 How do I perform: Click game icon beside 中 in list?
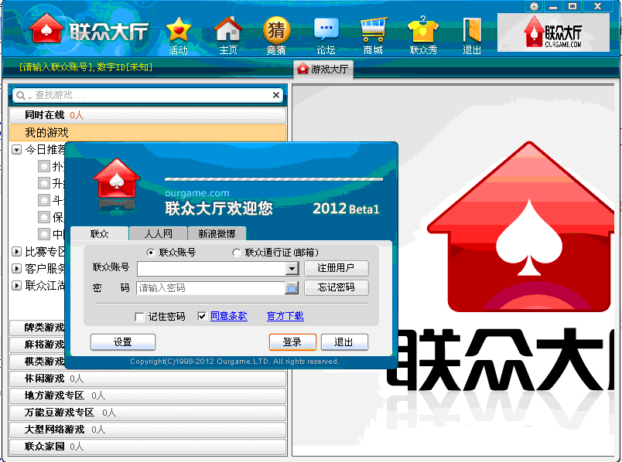(x=44, y=234)
